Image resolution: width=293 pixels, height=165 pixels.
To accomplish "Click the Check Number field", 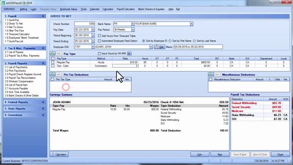I will pyautogui.click(x=84, y=24).
